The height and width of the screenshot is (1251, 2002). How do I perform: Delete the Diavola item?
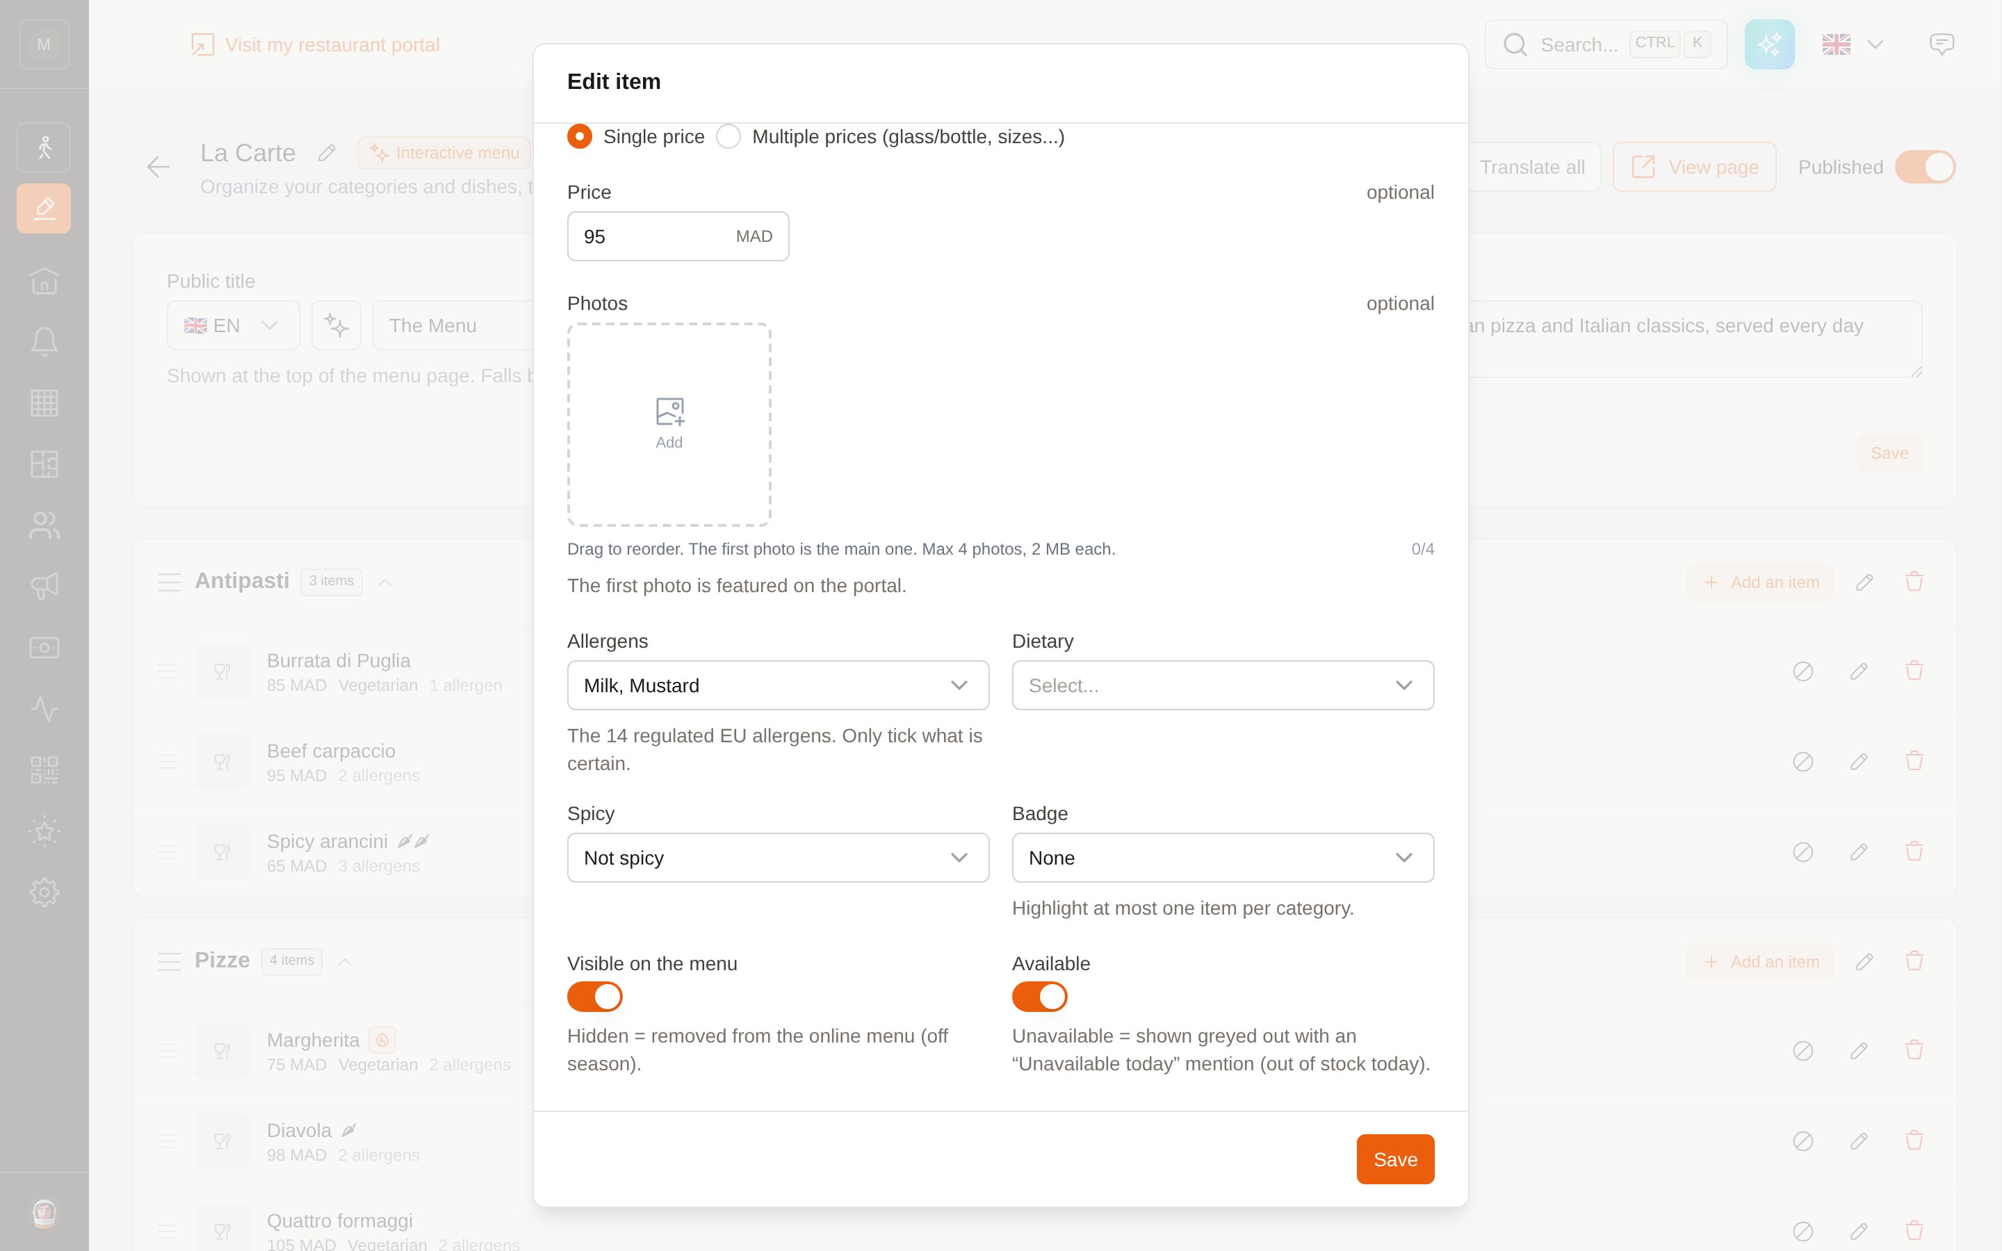(x=1914, y=1141)
